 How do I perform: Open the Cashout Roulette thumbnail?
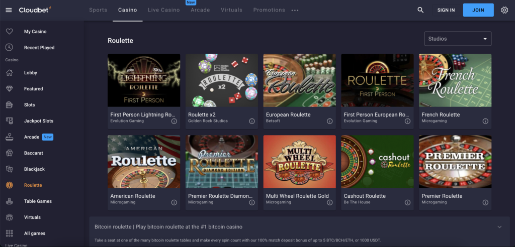[x=377, y=162]
